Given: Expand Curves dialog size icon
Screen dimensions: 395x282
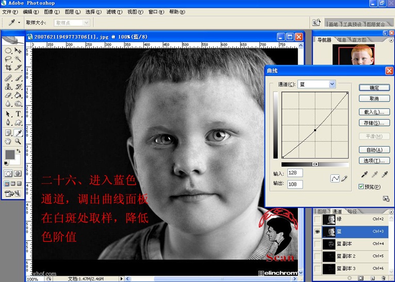Looking at the screenshot, I should [x=386, y=199].
